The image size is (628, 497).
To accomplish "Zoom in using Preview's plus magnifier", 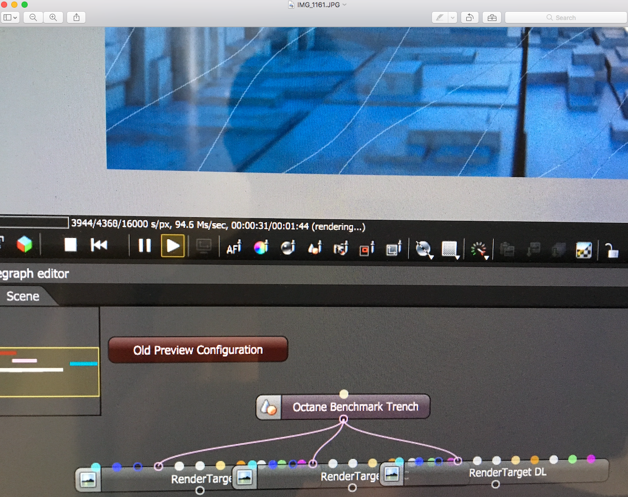I will pyautogui.click(x=53, y=17).
